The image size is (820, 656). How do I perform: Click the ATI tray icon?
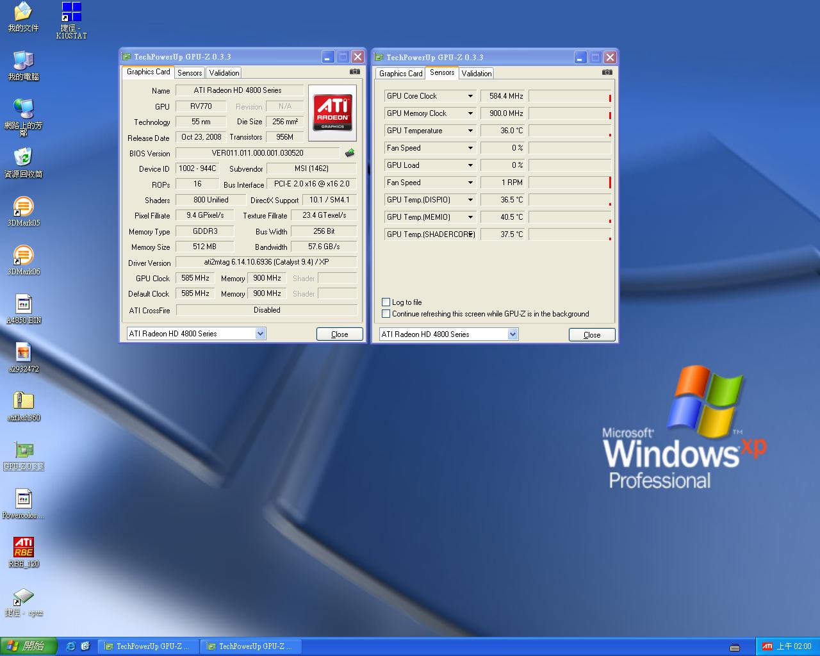(767, 646)
